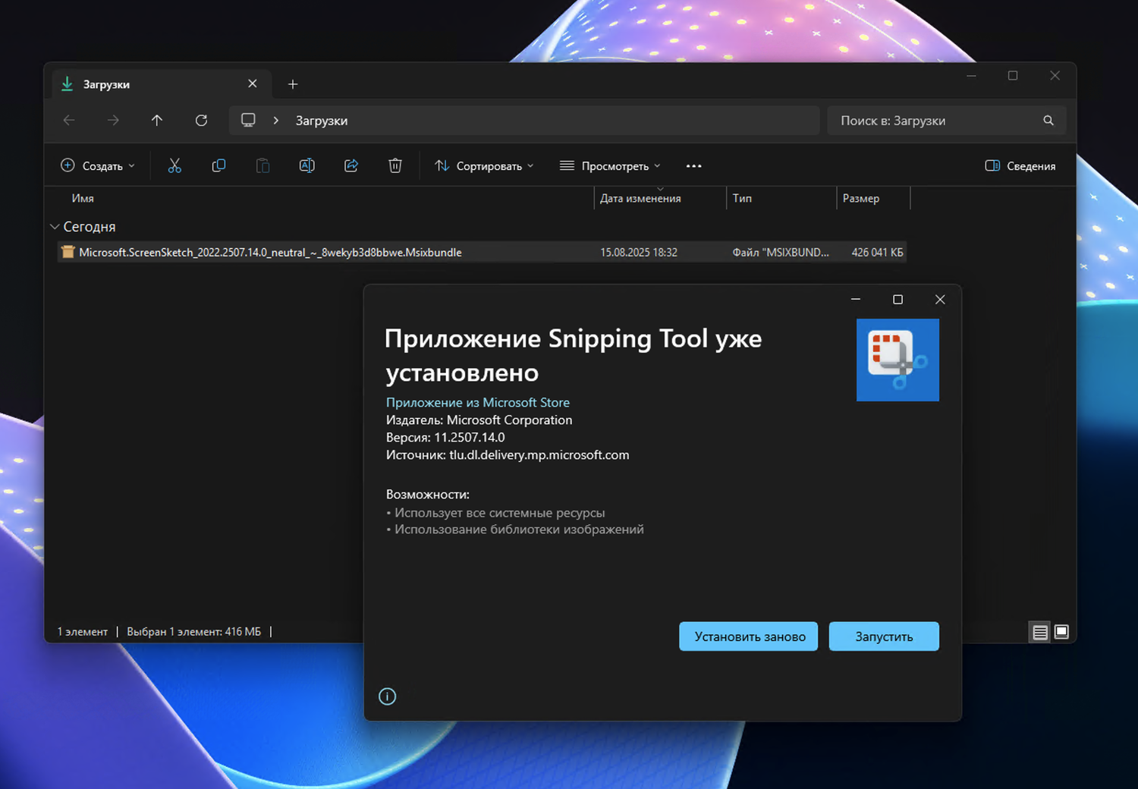Viewport: 1138px width, 789px height.
Task: Click Загрузки in the address bar
Action: [x=322, y=121]
